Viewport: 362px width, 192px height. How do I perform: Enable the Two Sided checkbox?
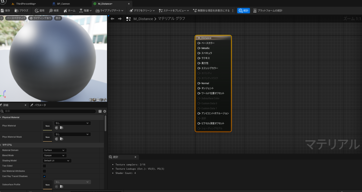[x=44, y=166]
